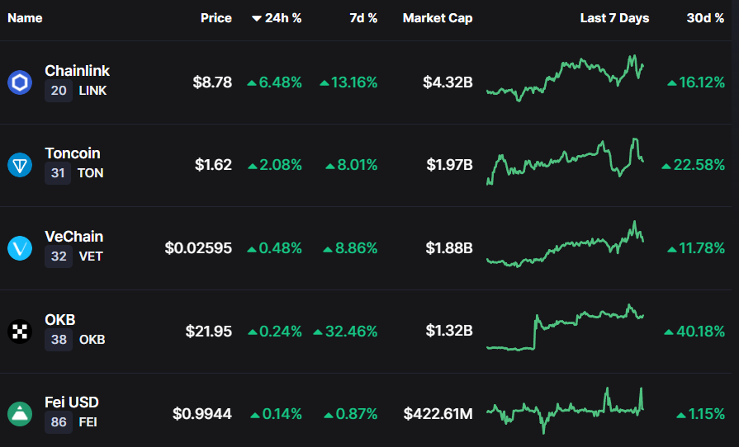
Task: View OKB's last 7 days sparkline chart
Action: coord(566,328)
